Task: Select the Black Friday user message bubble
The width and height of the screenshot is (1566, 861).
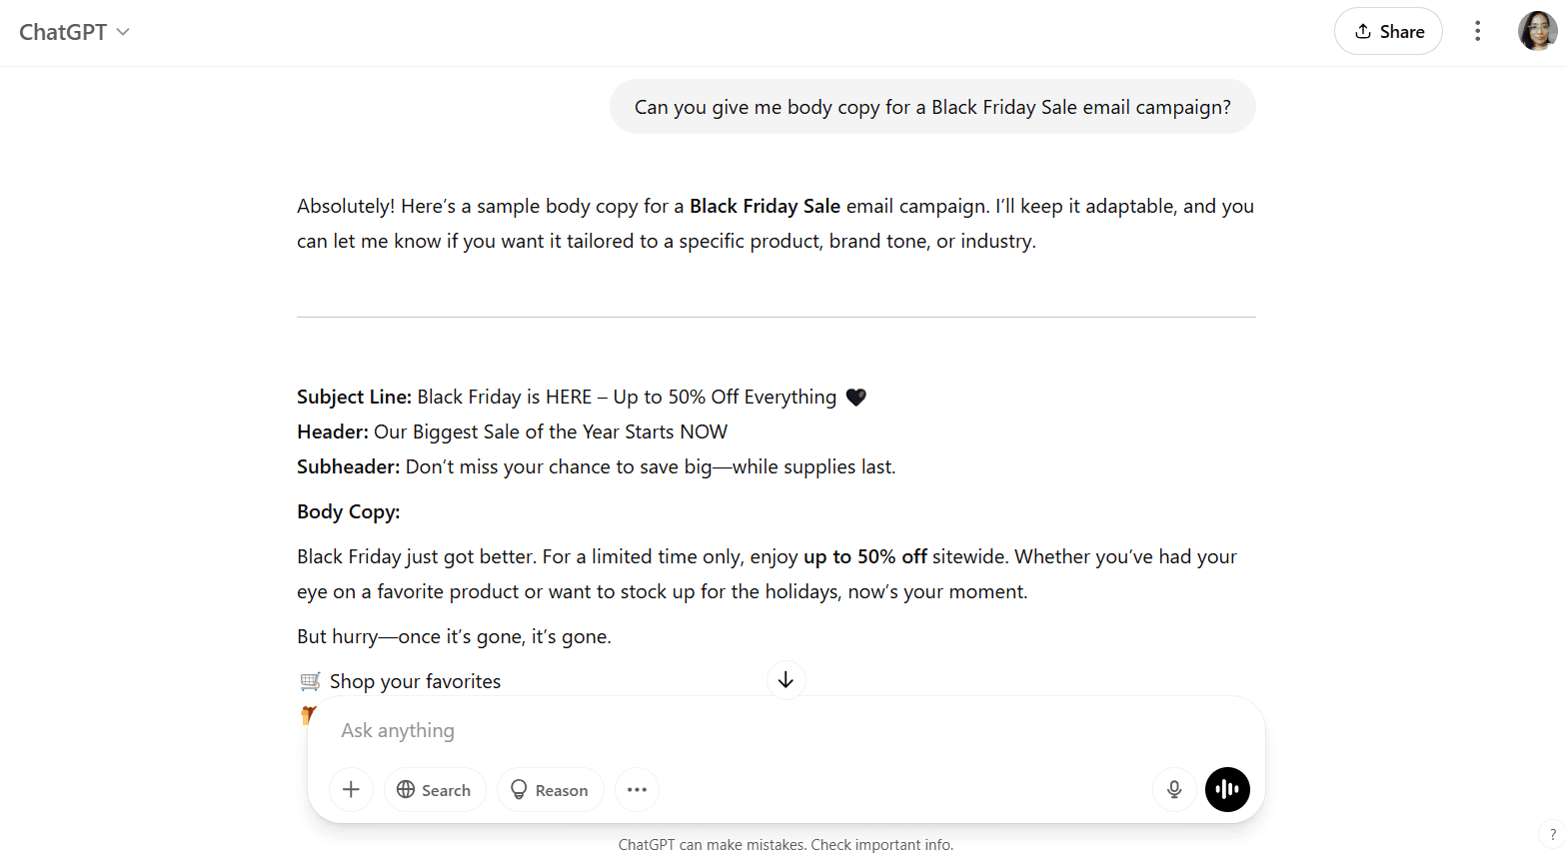Action: click(x=931, y=106)
